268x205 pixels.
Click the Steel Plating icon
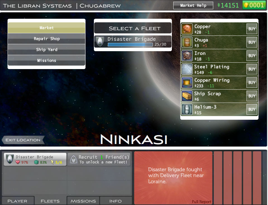point(187,69)
